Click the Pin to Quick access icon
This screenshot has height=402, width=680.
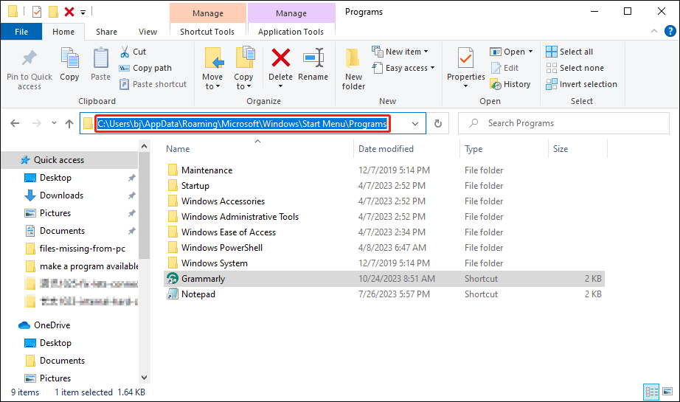click(x=30, y=58)
